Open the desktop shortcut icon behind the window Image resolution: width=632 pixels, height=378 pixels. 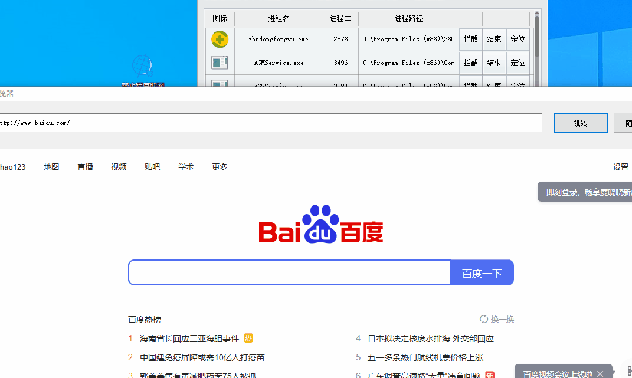tap(142, 66)
